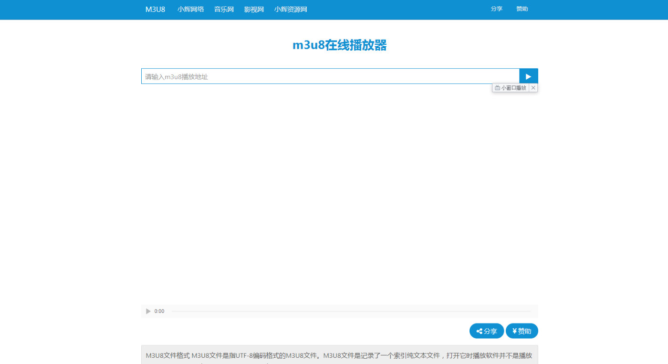Dismiss the 小窗口播放 popup with its X
The width and height of the screenshot is (668, 364).
(533, 87)
